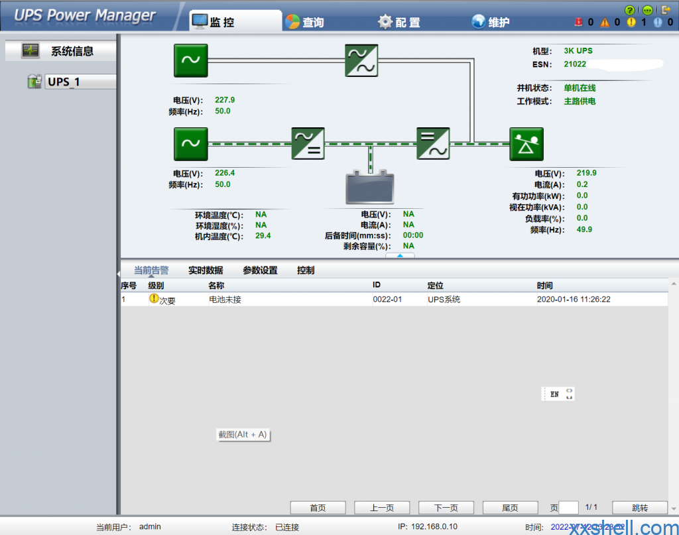Click the rectifier AC/DC converter icon
679x535 pixels.
(x=308, y=144)
